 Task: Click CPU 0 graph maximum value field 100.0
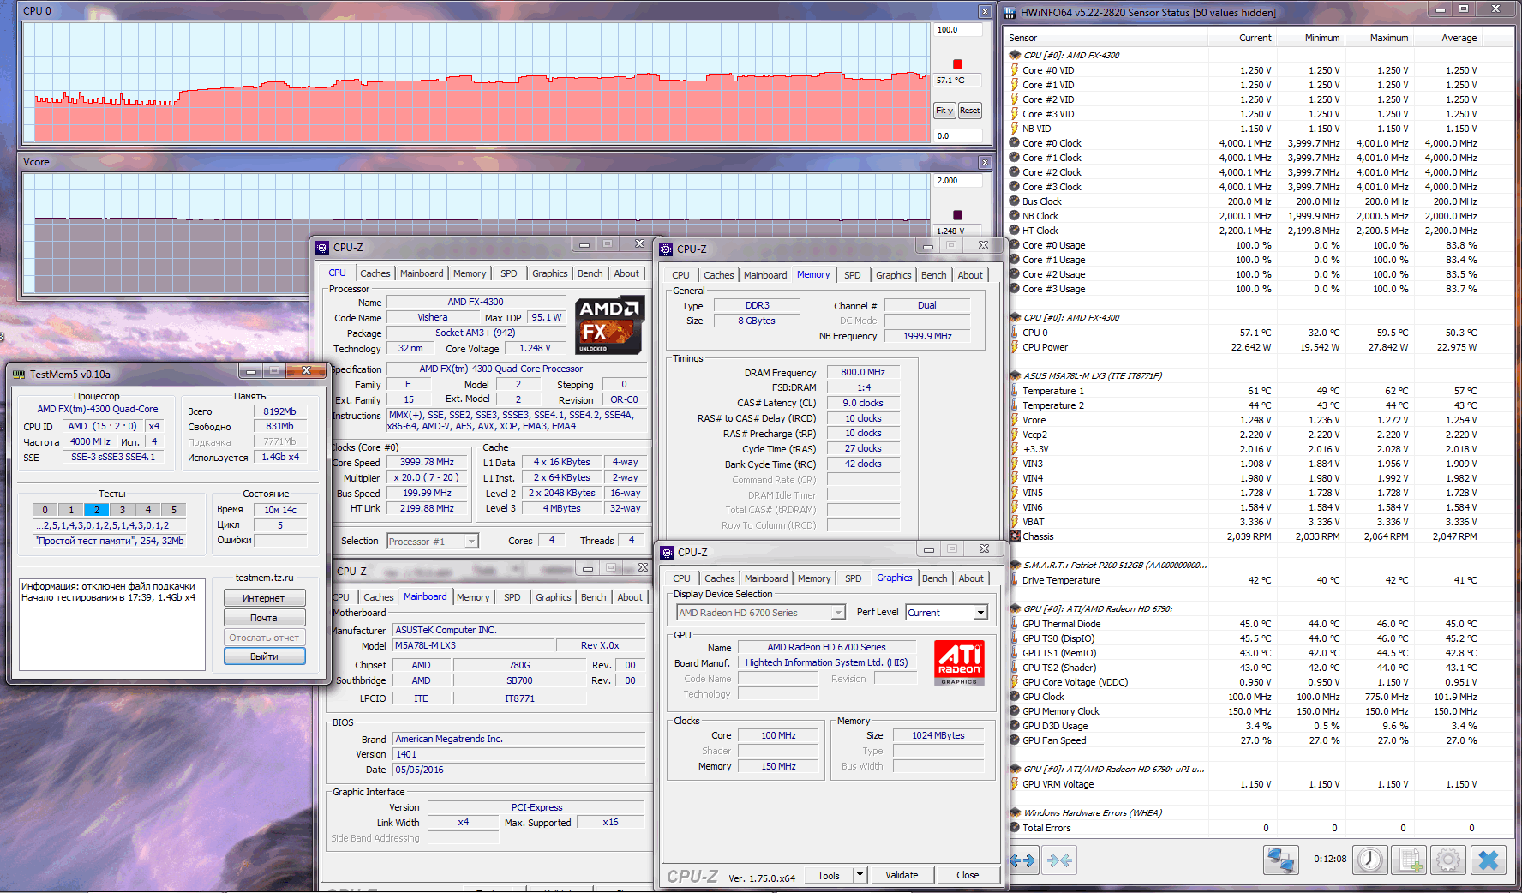957,30
